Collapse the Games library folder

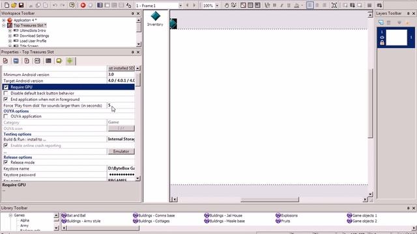click(10, 215)
